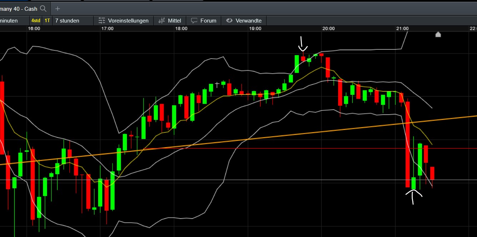This screenshot has height=237, width=477.
Task: Open Voreinstellungen presets menu
Action: pyautogui.click(x=124, y=21)
